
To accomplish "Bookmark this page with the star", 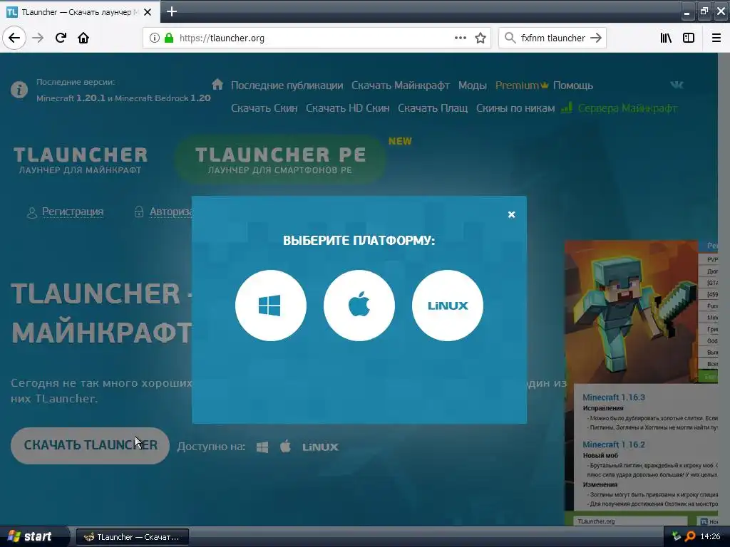I will (480, 38).
